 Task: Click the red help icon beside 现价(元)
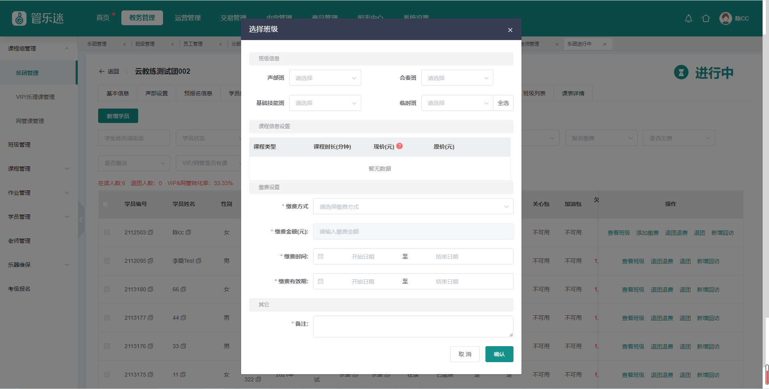[399, 146]
